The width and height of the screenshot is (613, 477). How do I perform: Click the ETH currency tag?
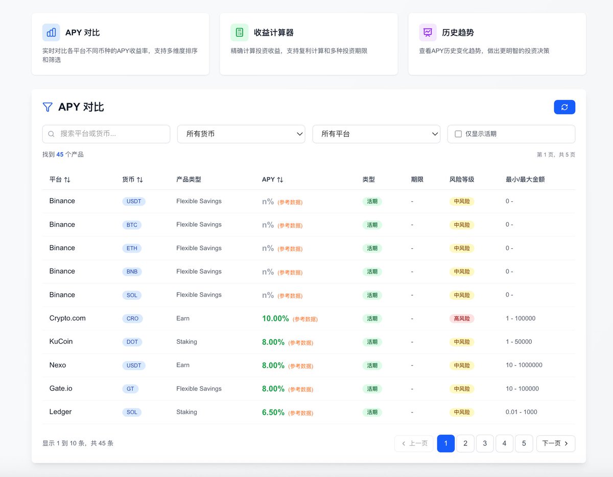point(132,248)
